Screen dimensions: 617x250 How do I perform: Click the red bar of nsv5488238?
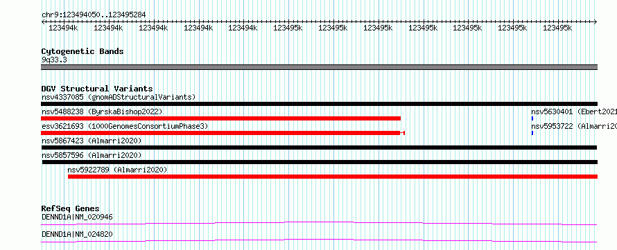pyautogui.click(x=220, y=118)
